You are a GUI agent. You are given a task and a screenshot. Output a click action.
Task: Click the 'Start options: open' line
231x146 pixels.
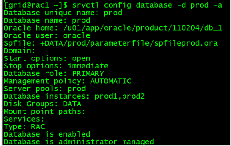[47, 58]
